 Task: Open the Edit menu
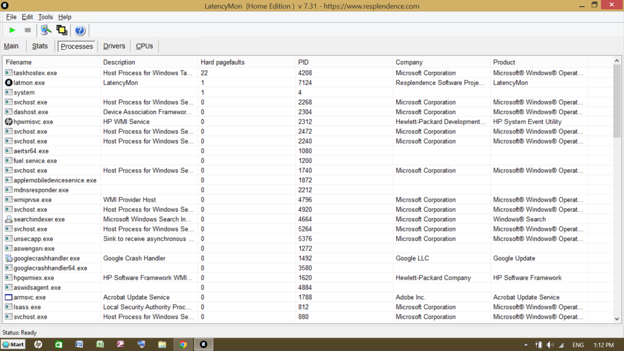[27, 17]
